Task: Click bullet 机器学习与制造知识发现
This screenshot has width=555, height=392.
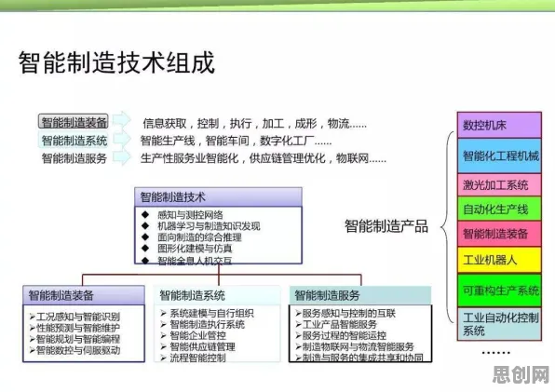Action: click(x=209, y=226)
